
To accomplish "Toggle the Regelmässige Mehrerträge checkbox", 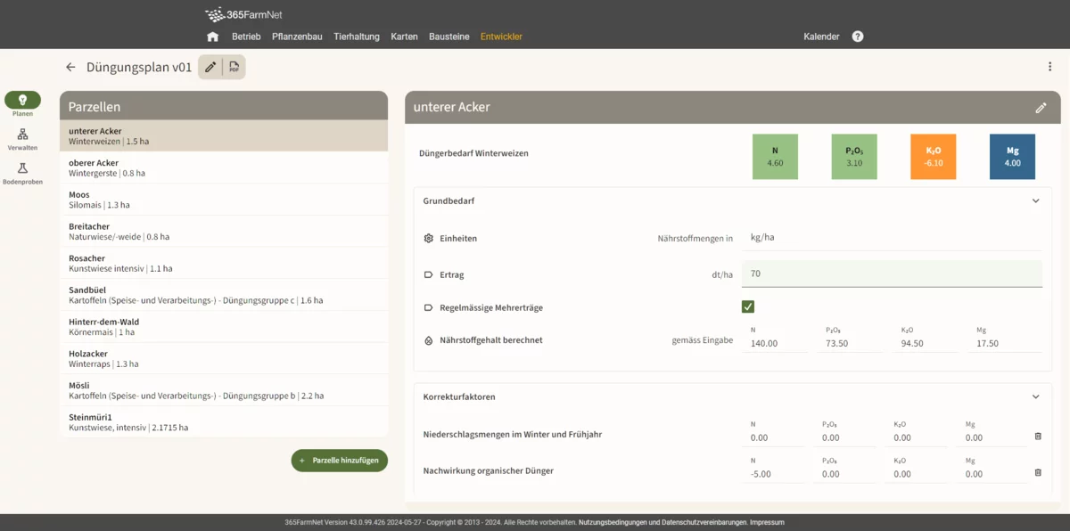I will [x=748, y=307].
